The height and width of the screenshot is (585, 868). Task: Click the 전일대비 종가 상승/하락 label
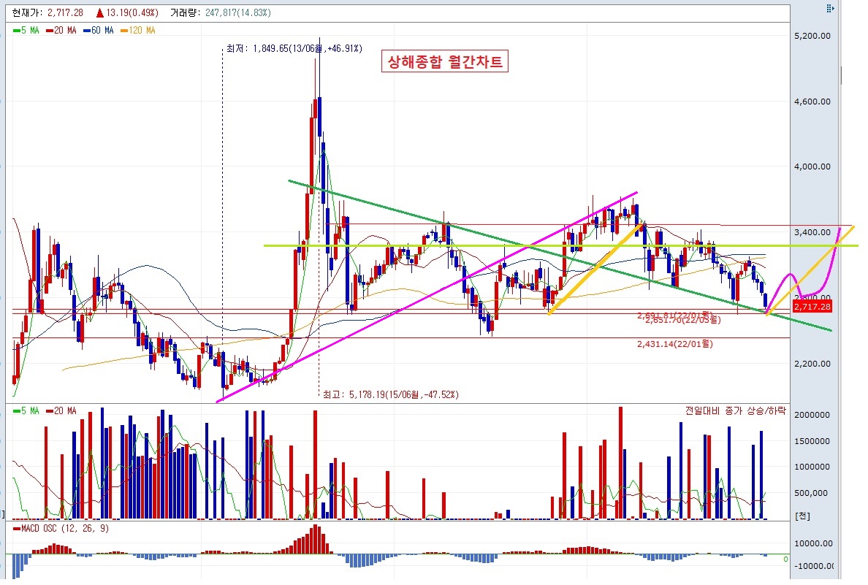click(731, 411)
